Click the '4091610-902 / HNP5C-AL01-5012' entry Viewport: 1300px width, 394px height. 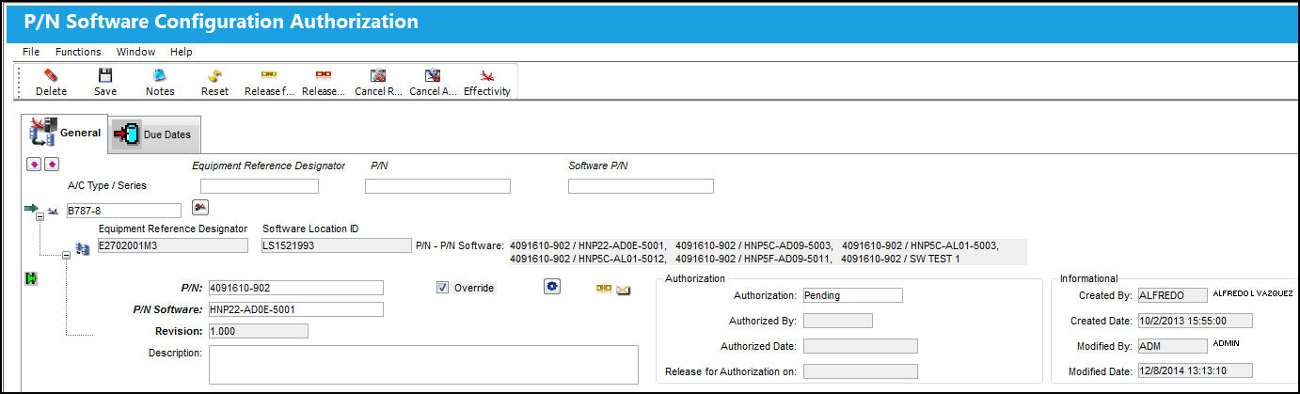589,259
